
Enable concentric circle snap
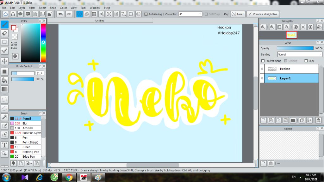pos(116,14)
